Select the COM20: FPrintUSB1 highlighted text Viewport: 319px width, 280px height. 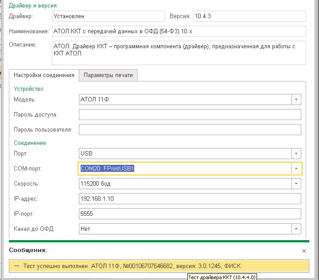pyautogui.click(x=107, y=168)
